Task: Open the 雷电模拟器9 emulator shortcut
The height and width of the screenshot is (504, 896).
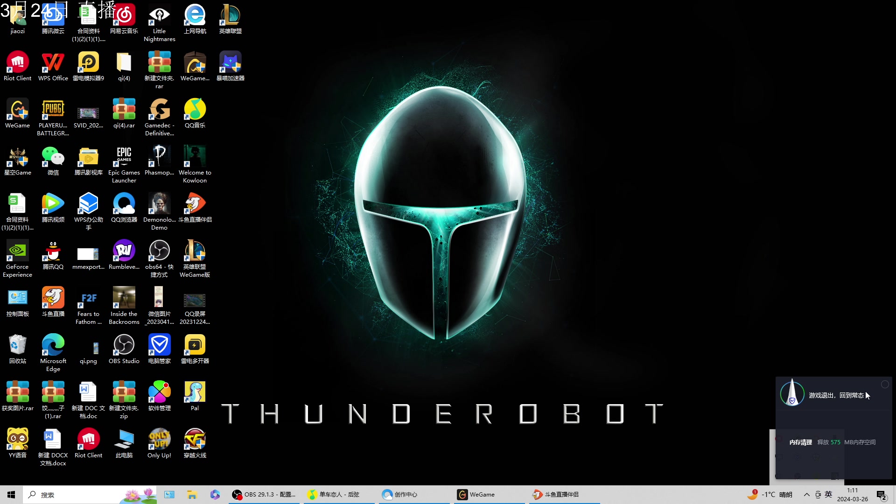Action: pos(89,67)
